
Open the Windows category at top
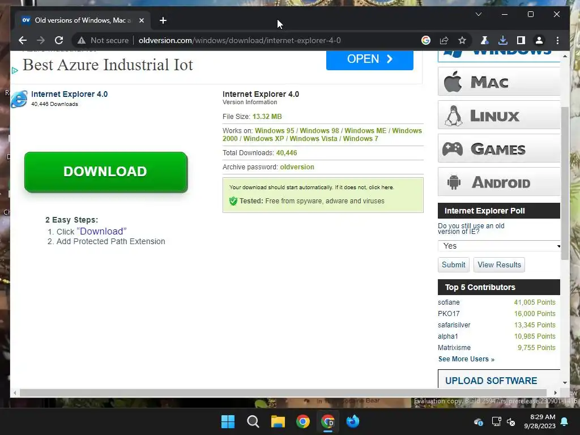pyautogui.click(x=499, y=56)
